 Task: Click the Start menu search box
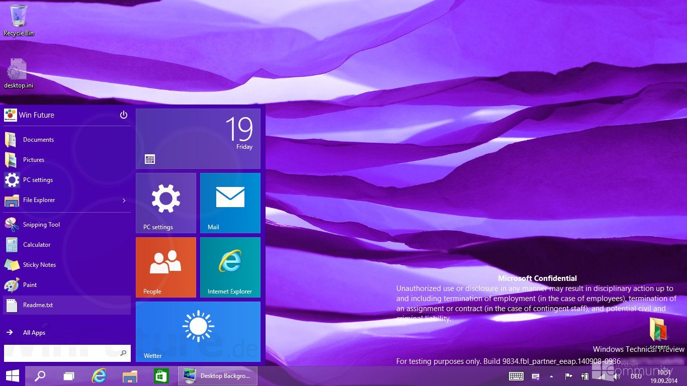coord(67,353)
